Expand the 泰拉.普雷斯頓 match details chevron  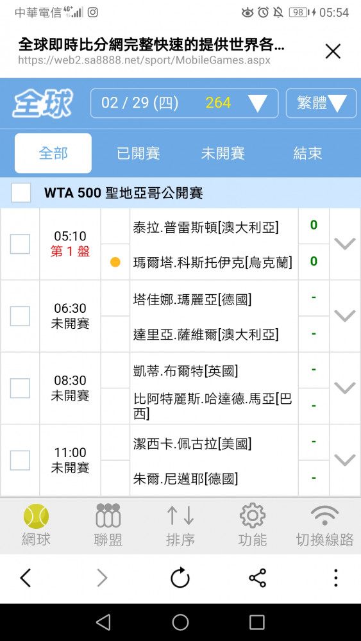point(344,244)
